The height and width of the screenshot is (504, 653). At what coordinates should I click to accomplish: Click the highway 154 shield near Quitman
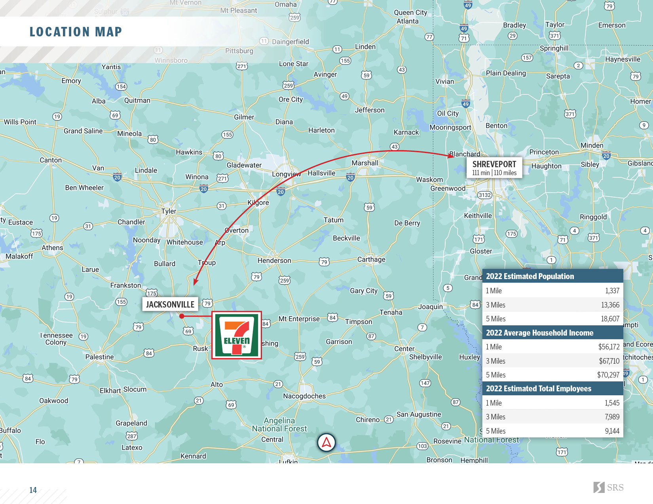(x=121, y=87)
